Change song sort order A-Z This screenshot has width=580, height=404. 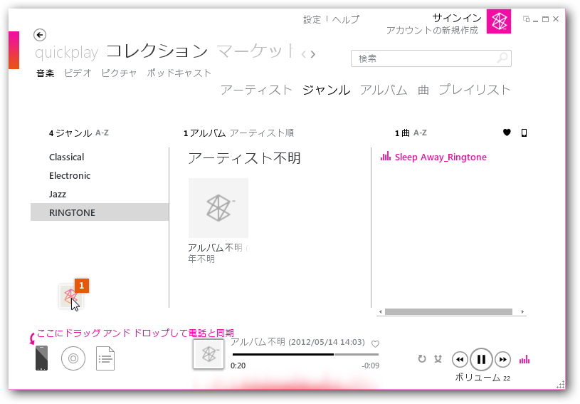point(420,133)
